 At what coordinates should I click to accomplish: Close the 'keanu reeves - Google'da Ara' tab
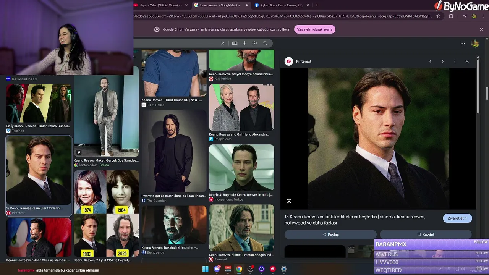coord(247,5)
